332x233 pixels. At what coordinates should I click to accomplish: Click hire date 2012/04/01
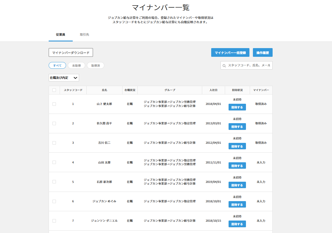click(214, 143)
